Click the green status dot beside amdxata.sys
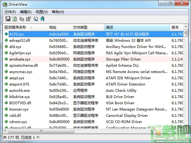Screen dimensions: 191x143 [6, 59]
